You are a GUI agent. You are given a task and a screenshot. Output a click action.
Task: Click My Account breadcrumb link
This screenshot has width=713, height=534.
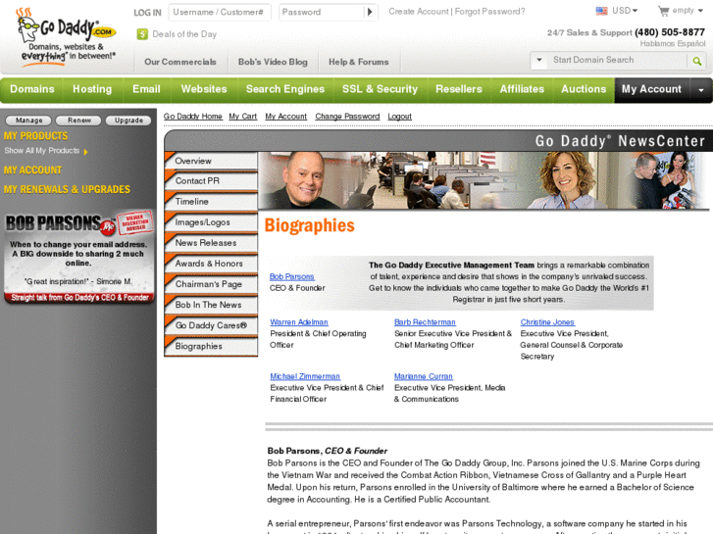[x=286, y=117]
